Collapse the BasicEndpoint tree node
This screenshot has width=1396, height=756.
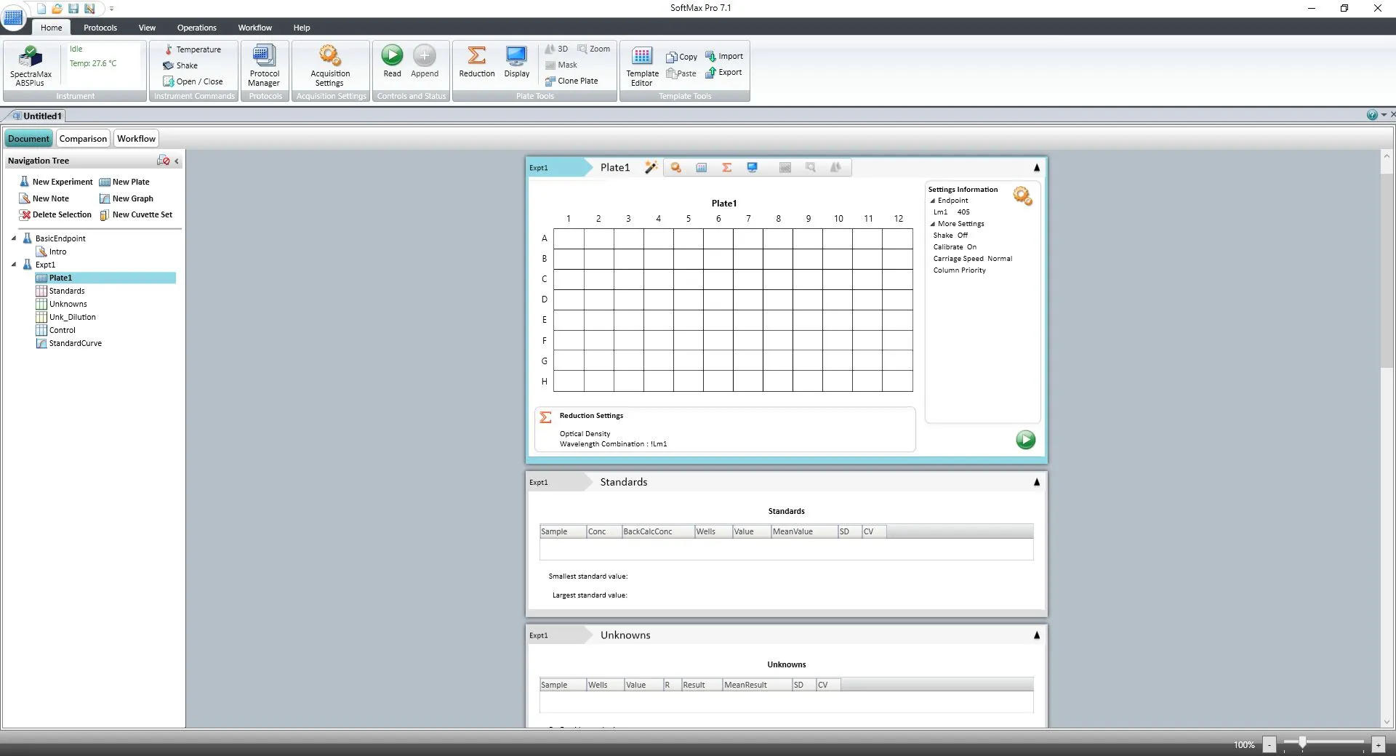coord(14,238)
